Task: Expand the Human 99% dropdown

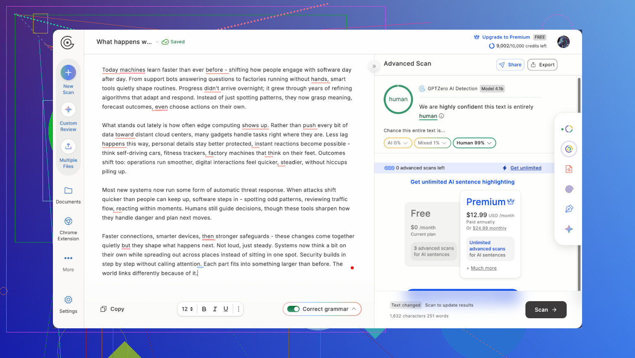Action: tap(474, 143)
